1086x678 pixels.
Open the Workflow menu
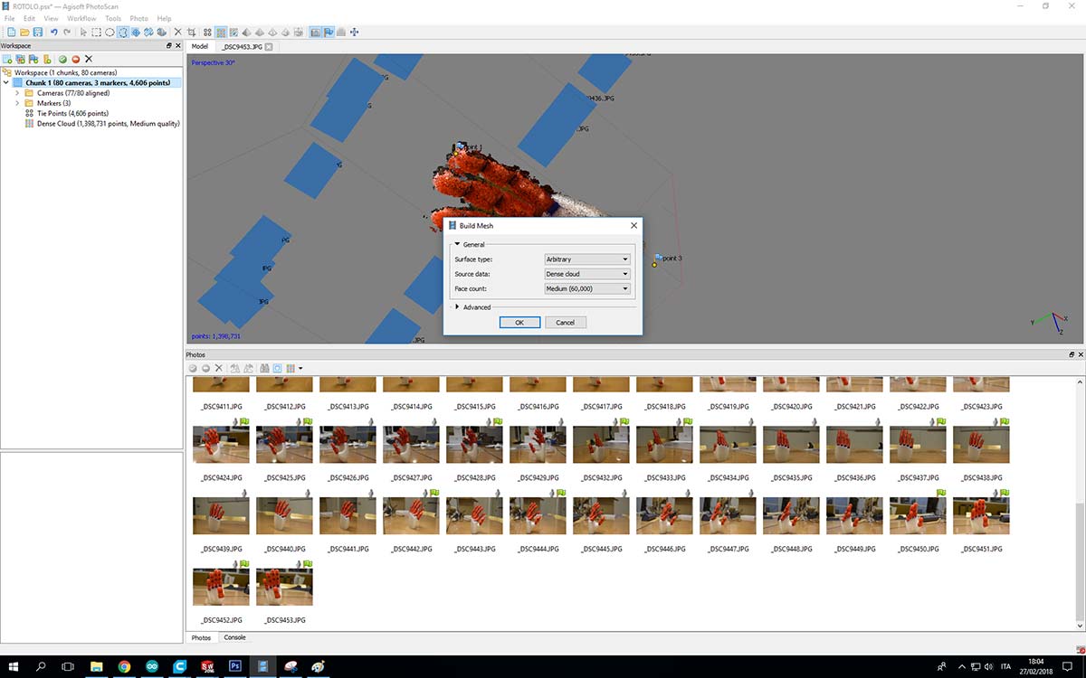tap(81, 18)
